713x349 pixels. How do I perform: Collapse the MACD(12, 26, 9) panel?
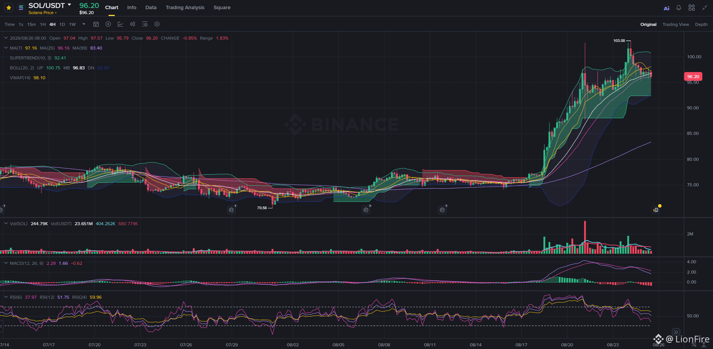6,263
